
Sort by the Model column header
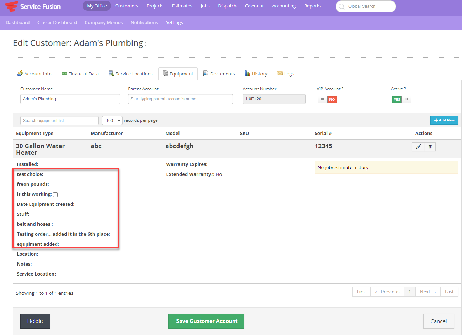[x=172, y=133]
